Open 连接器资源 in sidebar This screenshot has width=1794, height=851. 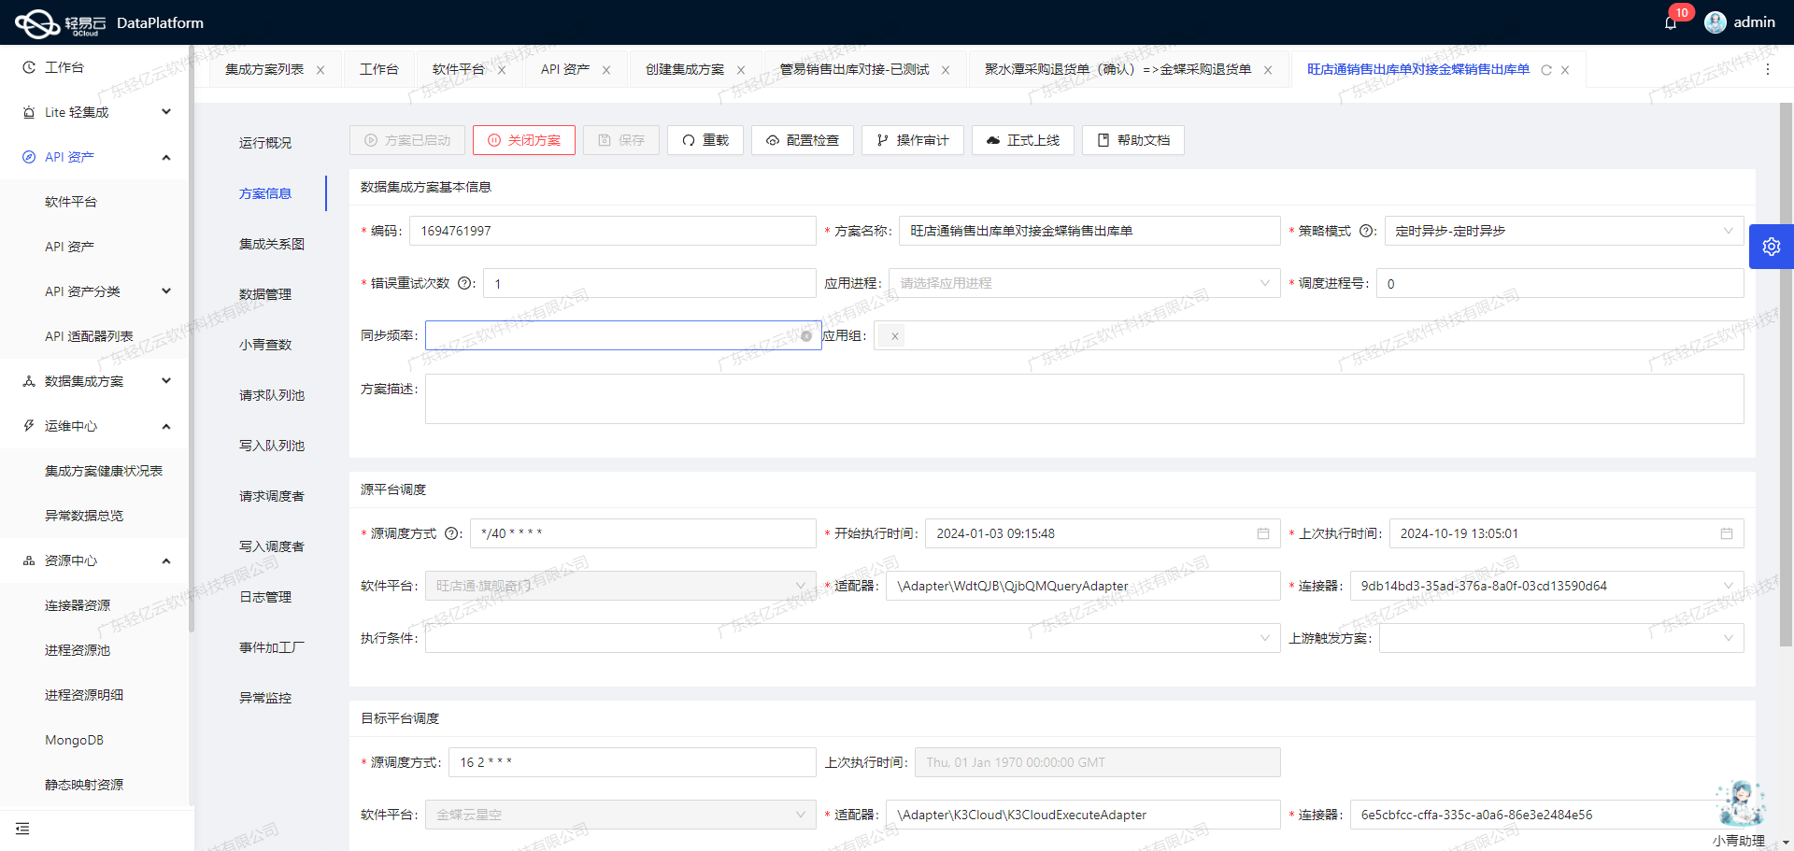pos(78,605)
